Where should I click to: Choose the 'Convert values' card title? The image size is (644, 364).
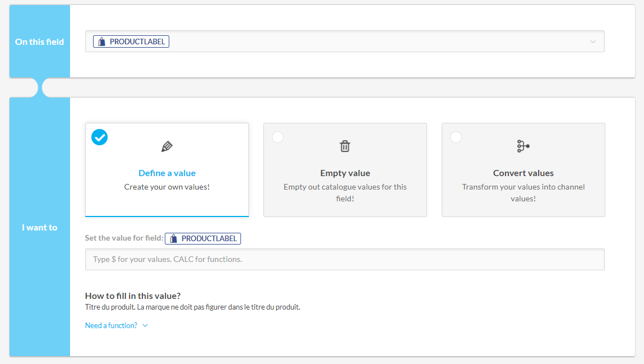[x=523, y=173]
